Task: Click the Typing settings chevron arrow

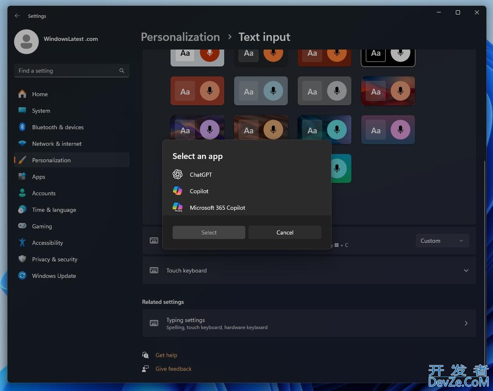Action: pyautogui.click(x=466, y=323)
